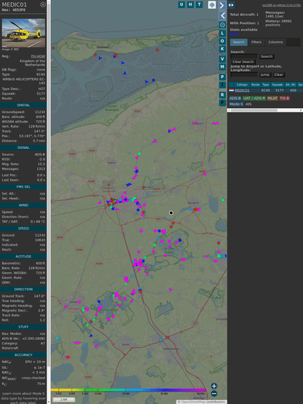Toggle the sidebar width double-arrow button
This screenshot has height=404, width=303.
click(x=231, y=5)
